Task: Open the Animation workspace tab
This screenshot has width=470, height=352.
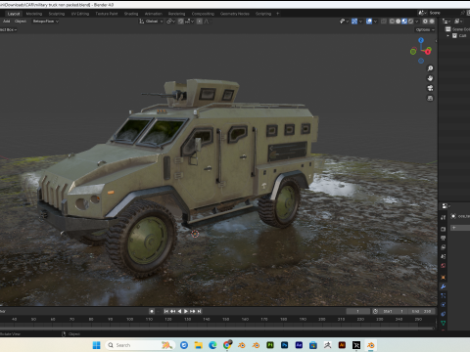Action: (x=153, y=14)
